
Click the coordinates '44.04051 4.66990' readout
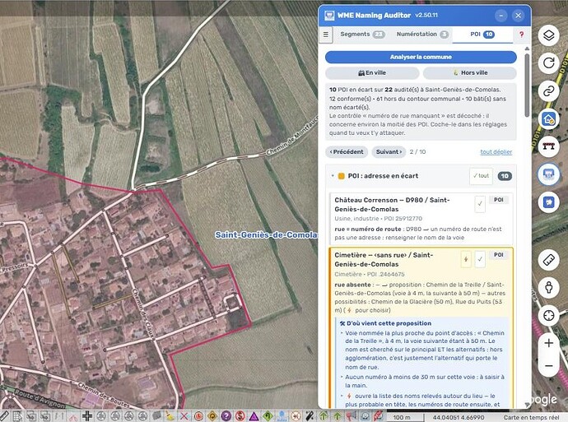[459, 417]
